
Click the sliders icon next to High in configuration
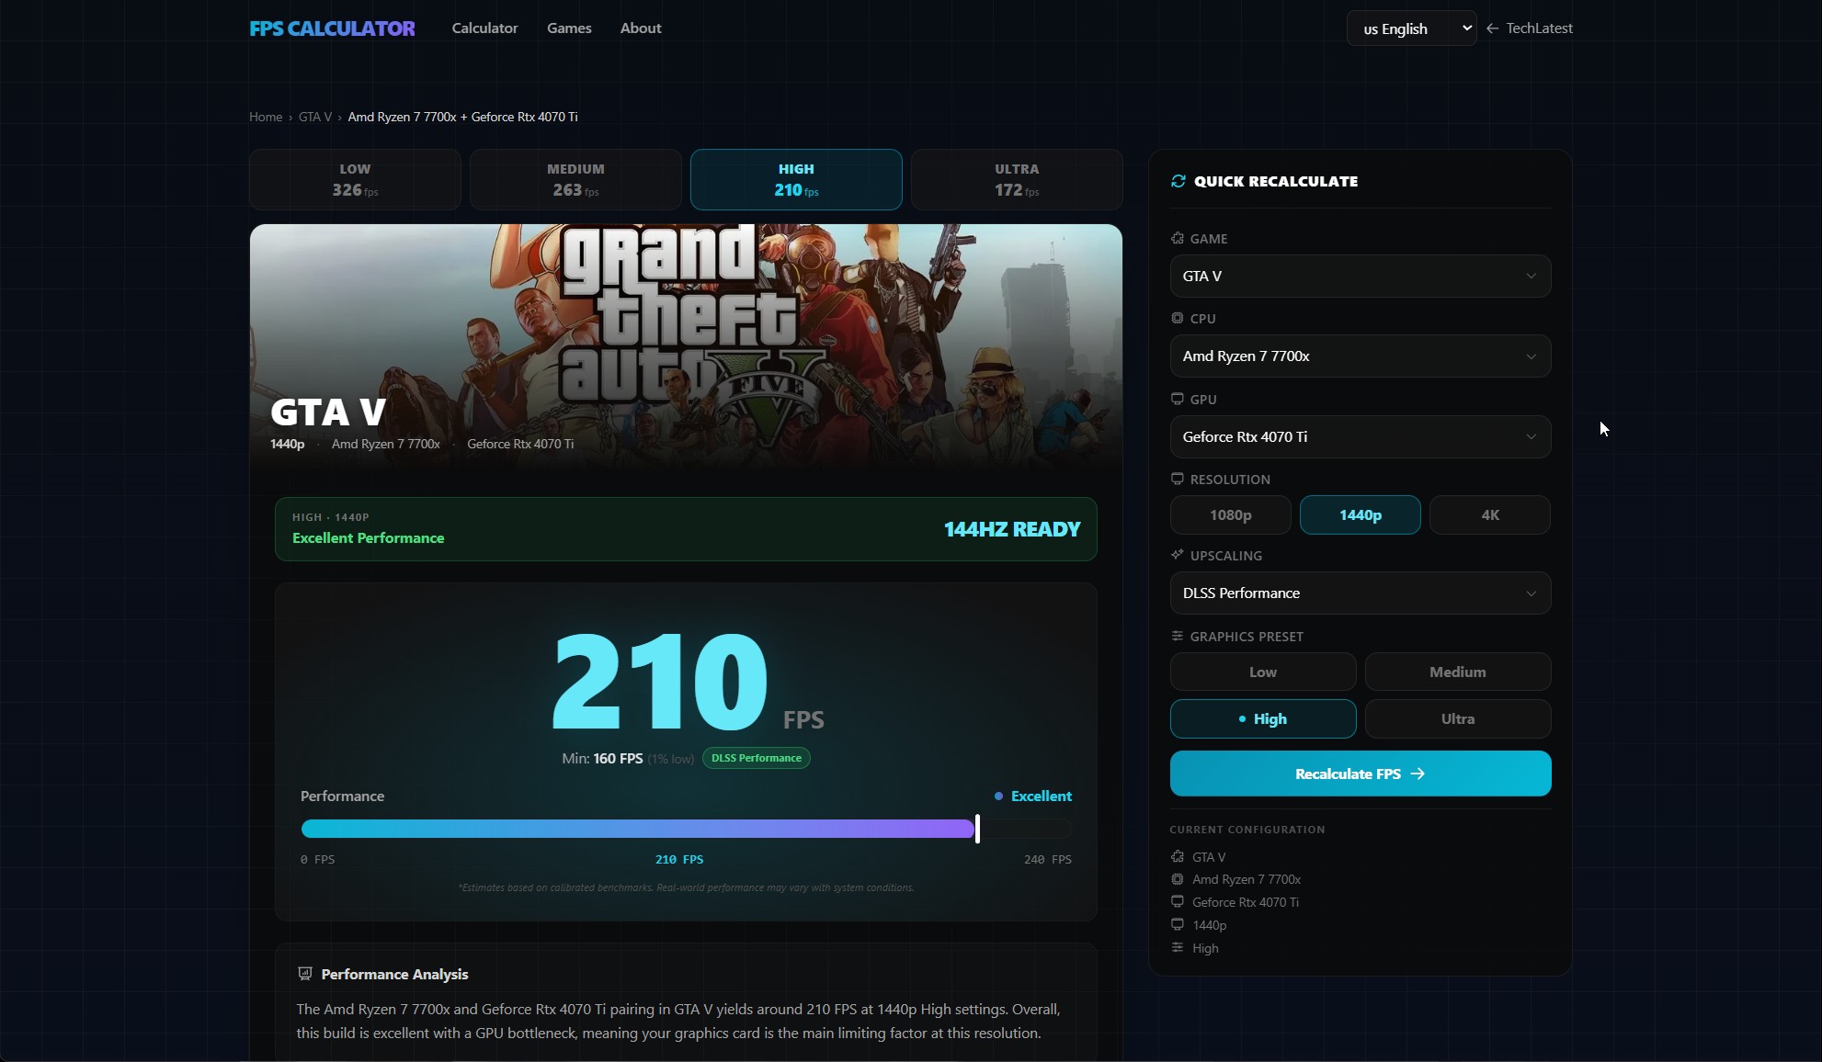click(x=1178, y=947)
